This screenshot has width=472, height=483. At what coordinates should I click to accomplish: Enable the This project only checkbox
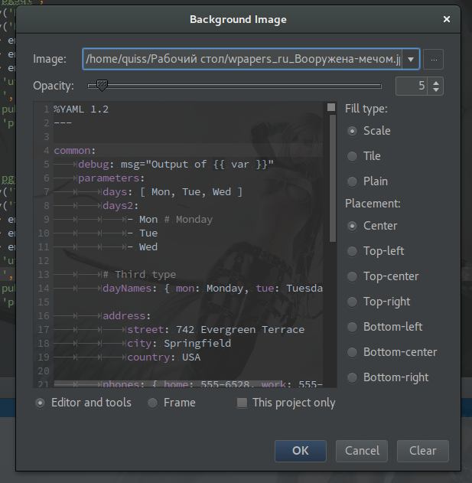[x=242, y=403]
